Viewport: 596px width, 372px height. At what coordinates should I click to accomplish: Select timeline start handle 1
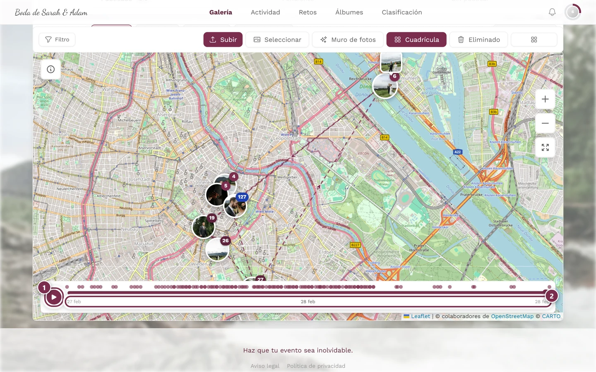tap(44, 288)
